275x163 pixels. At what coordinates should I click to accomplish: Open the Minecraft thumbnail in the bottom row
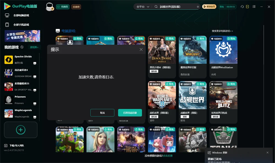coord(70,140)
